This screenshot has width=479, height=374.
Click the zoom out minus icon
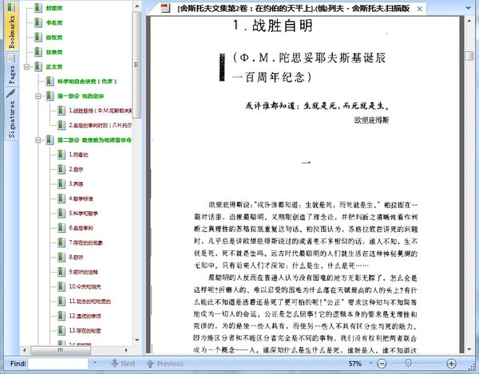click(x=382, y=364)
